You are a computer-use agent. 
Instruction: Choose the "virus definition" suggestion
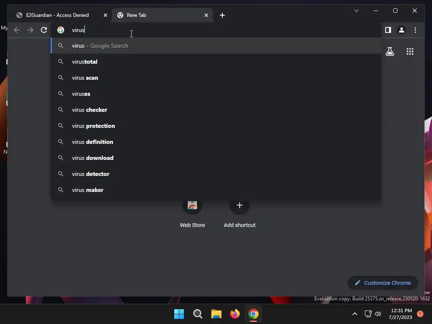click(216, 142)
